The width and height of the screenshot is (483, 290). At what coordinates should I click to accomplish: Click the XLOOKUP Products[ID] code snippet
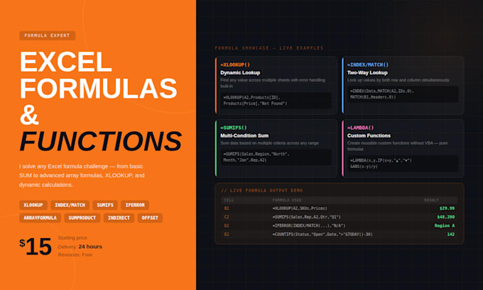276,101
